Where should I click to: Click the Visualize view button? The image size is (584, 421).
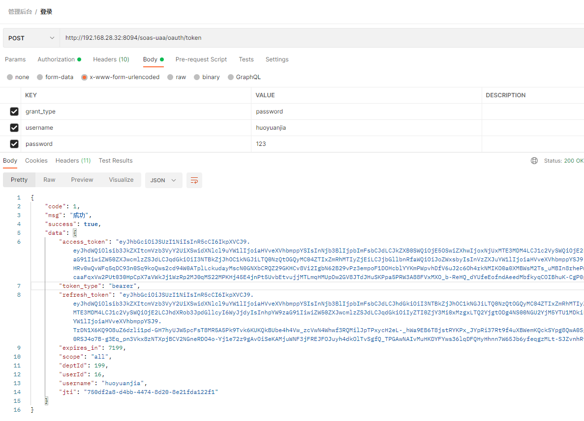(x=121, y=180)
